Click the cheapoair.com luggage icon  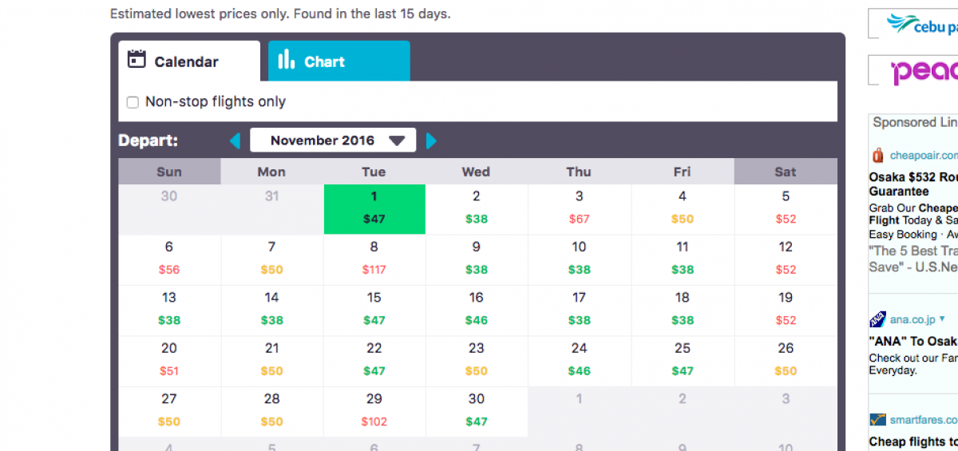coord(878,156)
